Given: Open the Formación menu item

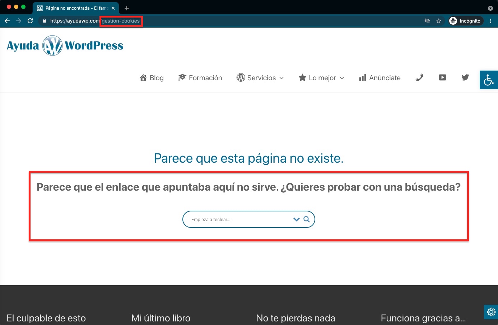Looking at the screenshot, I should click(x=200, y=78).
